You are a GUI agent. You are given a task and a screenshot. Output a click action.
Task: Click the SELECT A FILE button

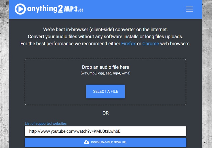[x=105, y=91]
